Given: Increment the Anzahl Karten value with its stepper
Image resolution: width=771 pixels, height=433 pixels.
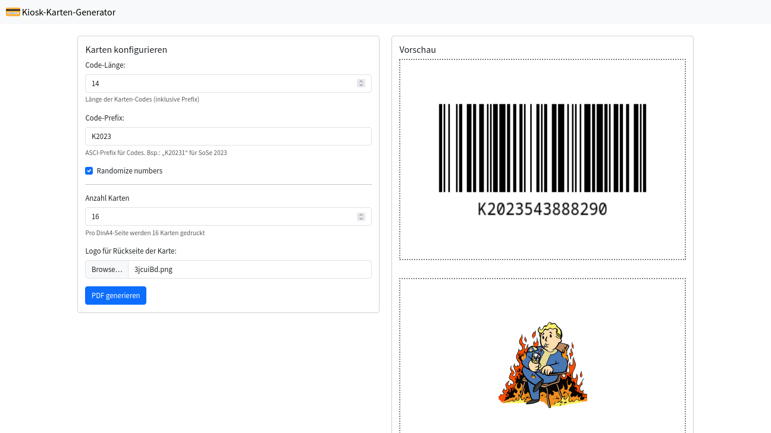Looking at the screenshot, I should click(x=361, y=213).
